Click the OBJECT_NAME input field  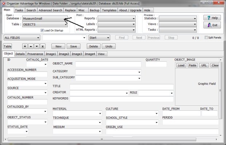pyautogui.click(x=108, y=64)
